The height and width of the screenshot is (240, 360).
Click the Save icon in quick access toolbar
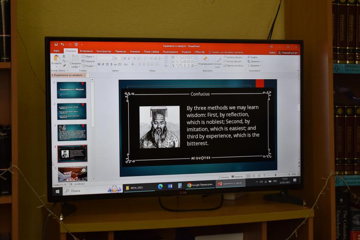point(56,44)
